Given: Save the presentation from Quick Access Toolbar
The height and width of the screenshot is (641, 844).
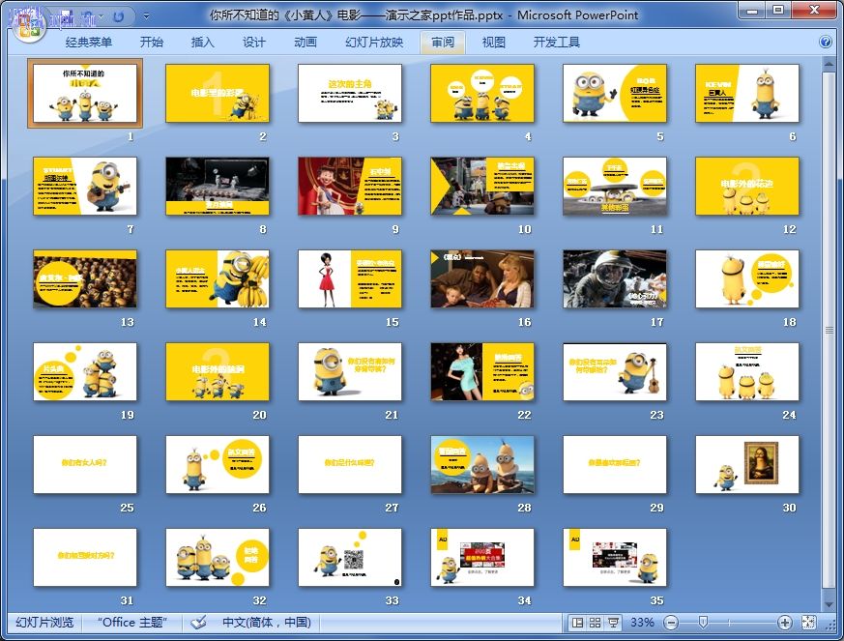Looking at the screenshot, I should [x=66, y=17].
